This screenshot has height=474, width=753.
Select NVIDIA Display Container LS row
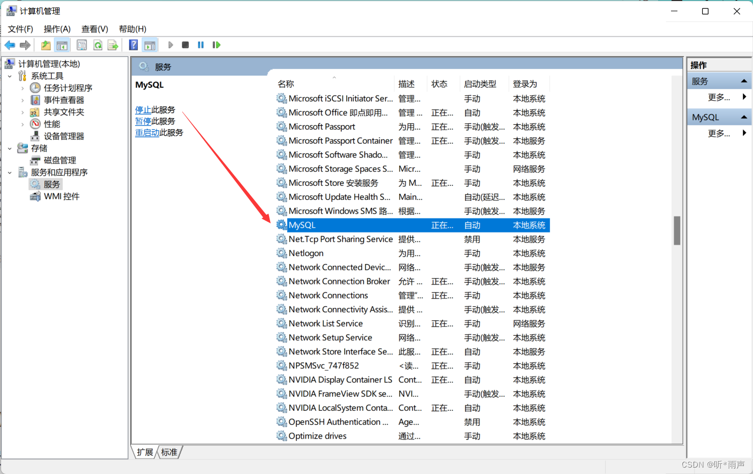(413, 380)
